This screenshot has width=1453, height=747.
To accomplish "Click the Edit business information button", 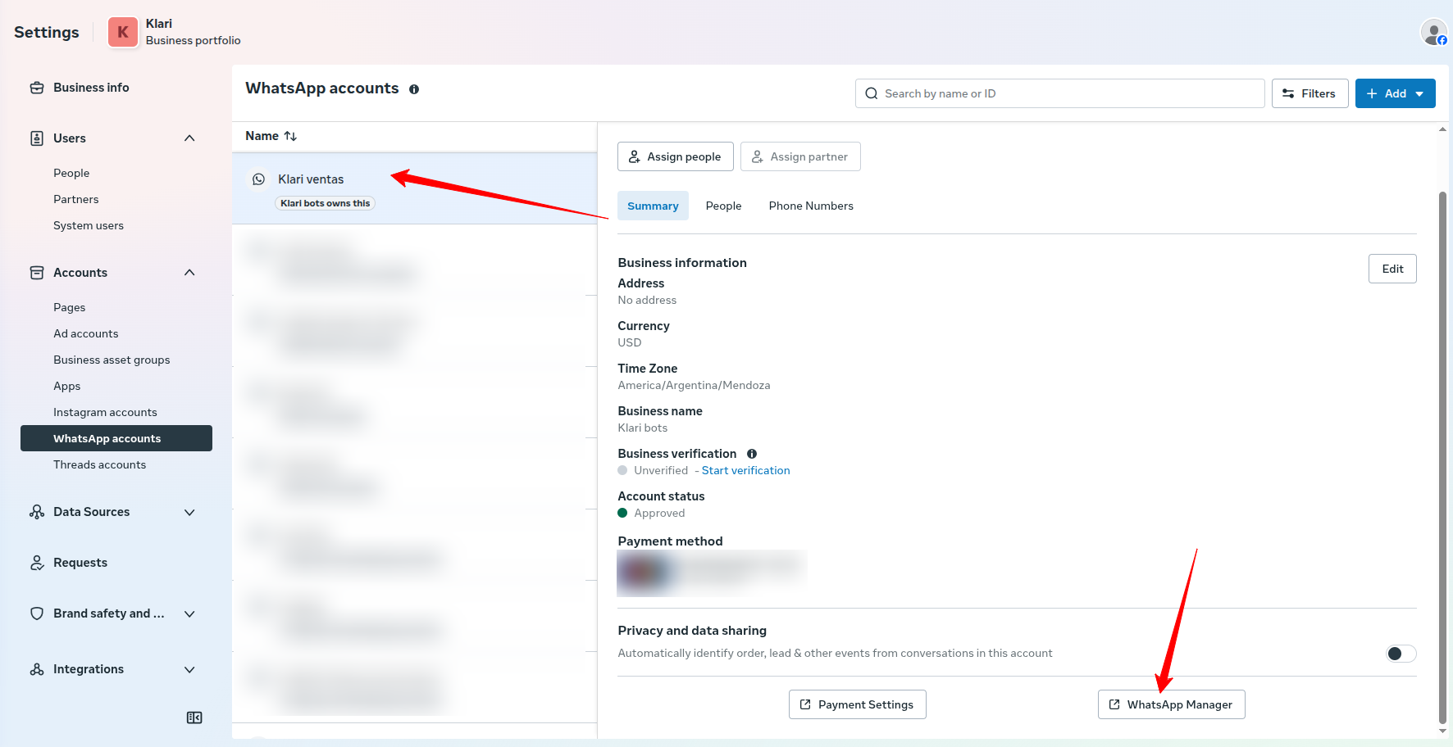I will tap(1392, 269).
